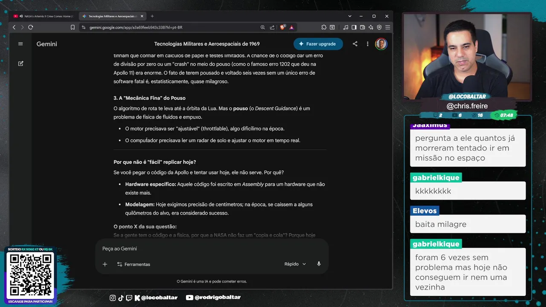
Task: Click the chat username gabrielkique above kkkkkkkk
Action: pyautogui.click(x=436, y=178)
